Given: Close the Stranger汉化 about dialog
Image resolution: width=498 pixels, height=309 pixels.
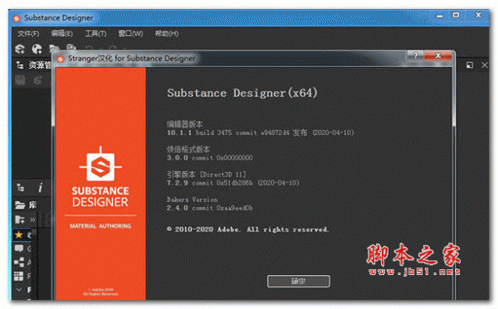Looking at the screenshot, I should (x=438, y=56).
